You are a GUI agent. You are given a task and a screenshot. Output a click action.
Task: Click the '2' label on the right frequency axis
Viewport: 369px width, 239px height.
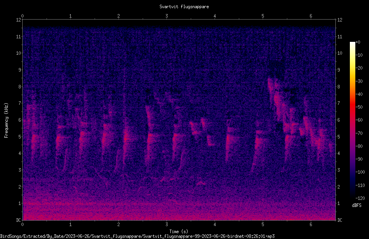[339, 187]
